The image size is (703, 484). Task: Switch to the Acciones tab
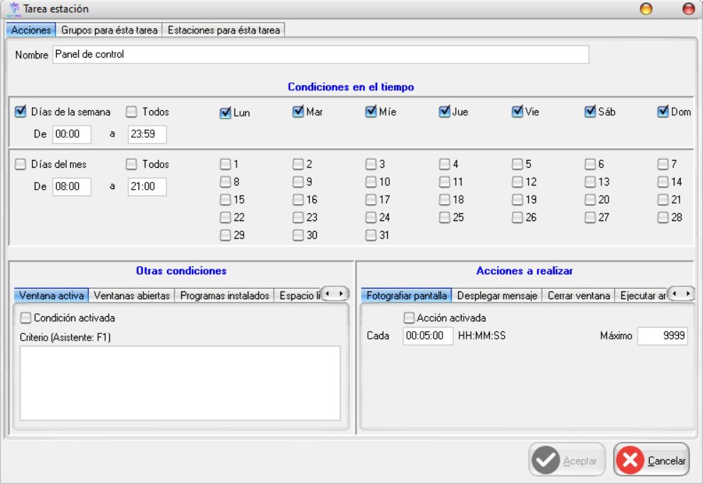(31, 30)
